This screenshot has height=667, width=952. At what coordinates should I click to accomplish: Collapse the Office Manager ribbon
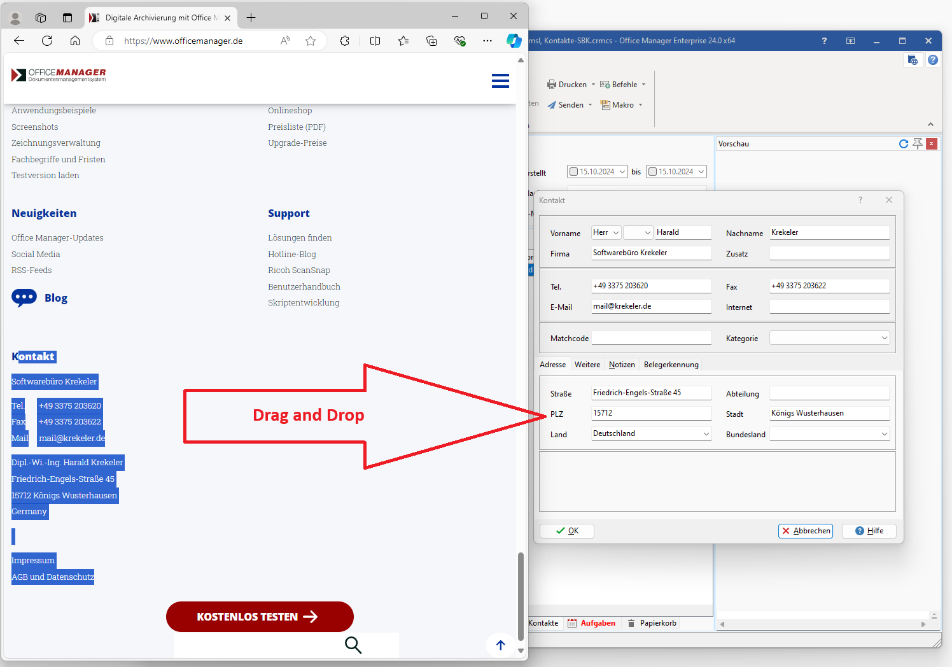pyautogui.click(x=930, y=124)
